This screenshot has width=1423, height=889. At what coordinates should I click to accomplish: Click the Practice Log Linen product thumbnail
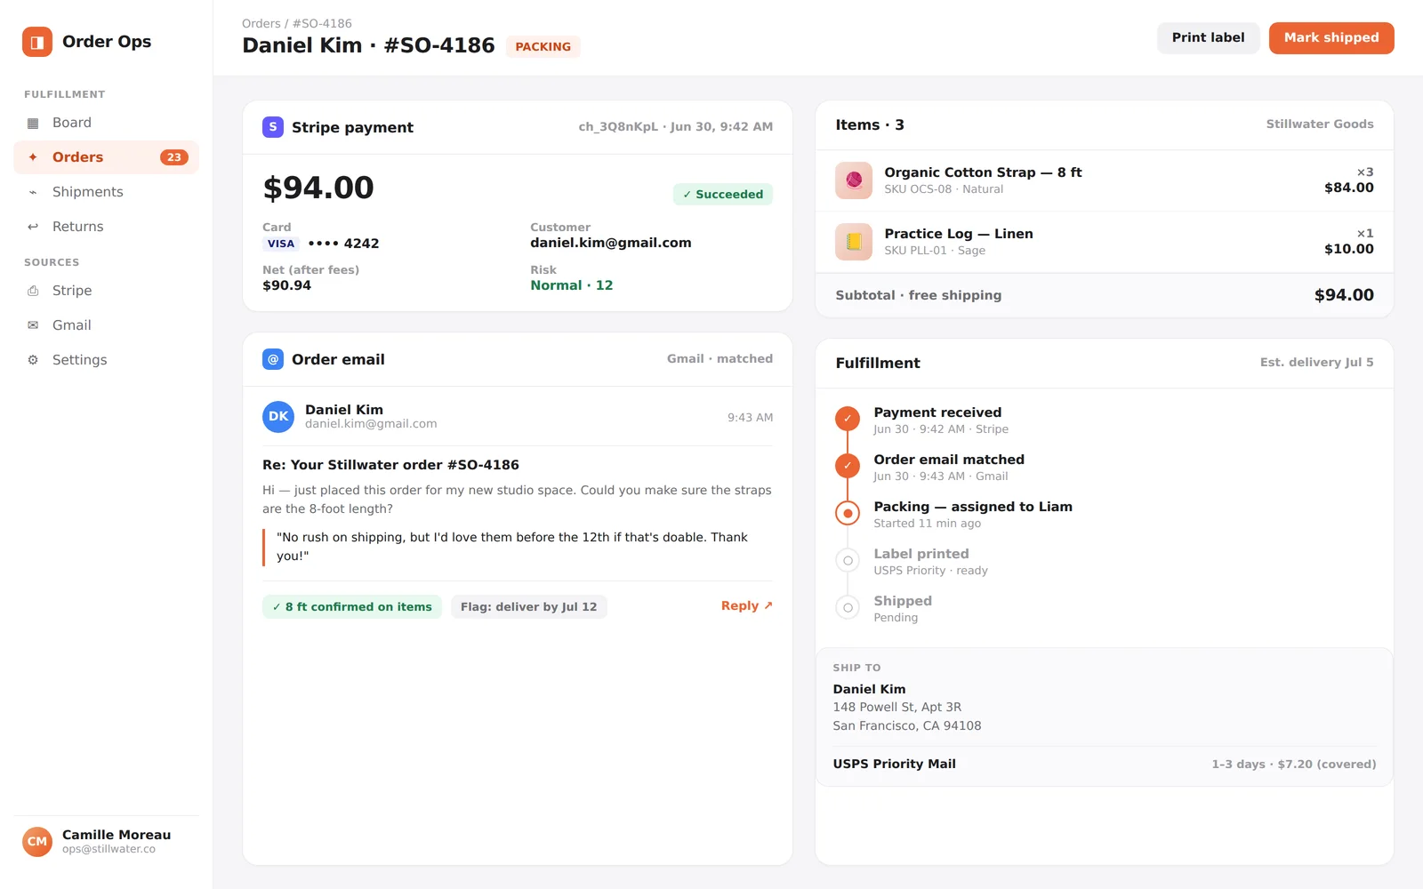click(x=854, y=242)
